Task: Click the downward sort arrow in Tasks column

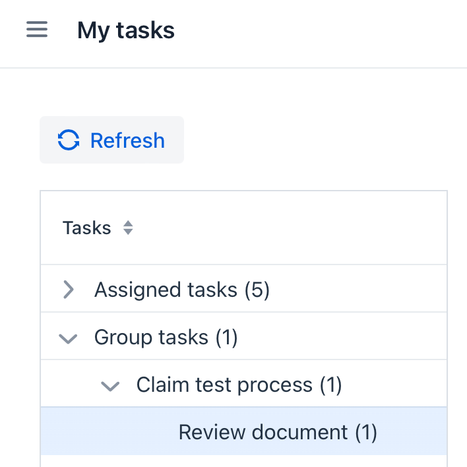Action: click(128, 233)
